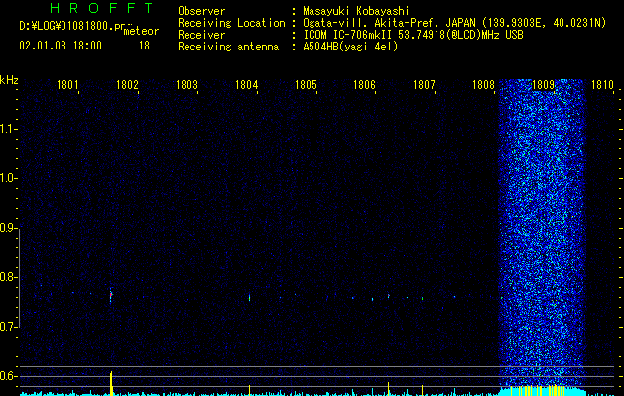Click the Receiving antenna label
This screenshot has width=624, height=396.
pos(228,47)
